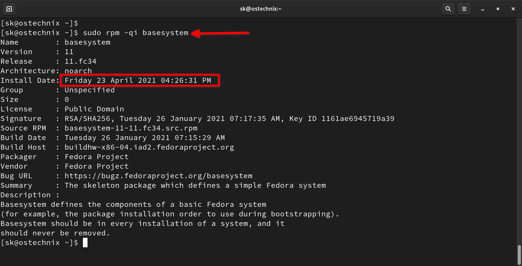Click the bug URL bugz.fedoraproject.org/basesystem

(x=159, y=176)
